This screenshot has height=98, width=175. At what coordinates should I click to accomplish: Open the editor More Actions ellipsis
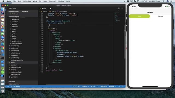pos(122,8)
